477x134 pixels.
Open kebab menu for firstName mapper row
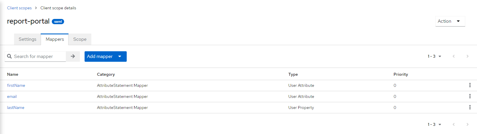[470, 85]
